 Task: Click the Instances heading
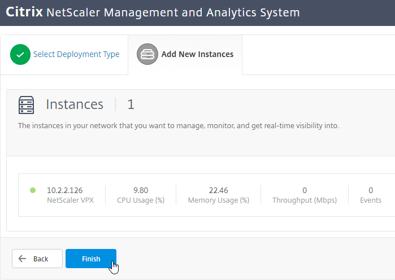(75, 104)
